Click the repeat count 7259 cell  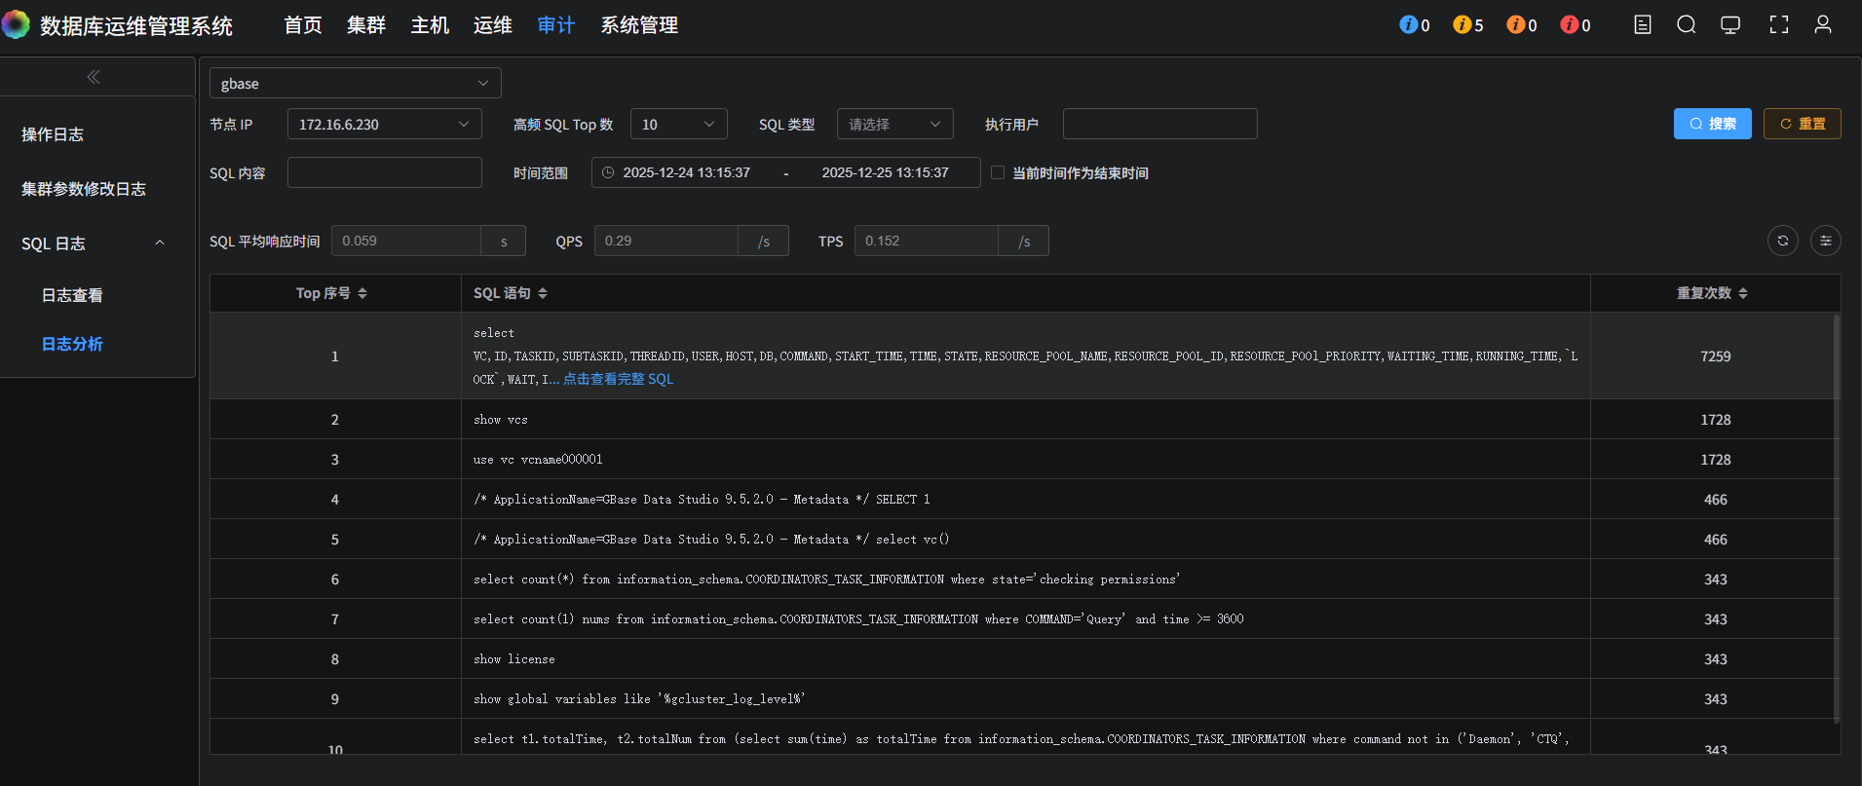1716,356
